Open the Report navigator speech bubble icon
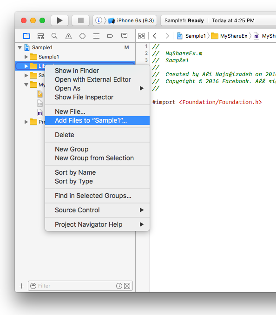This screenshot has height=315, width=276. click(x=124, y=36)
